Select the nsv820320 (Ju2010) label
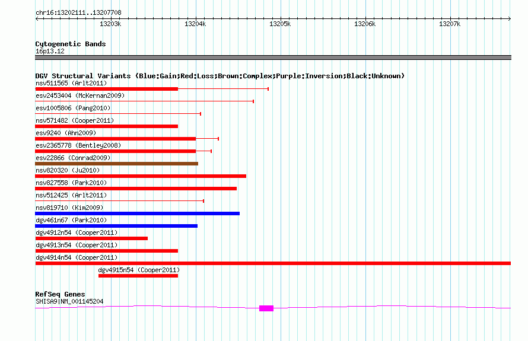 (68, 170)
